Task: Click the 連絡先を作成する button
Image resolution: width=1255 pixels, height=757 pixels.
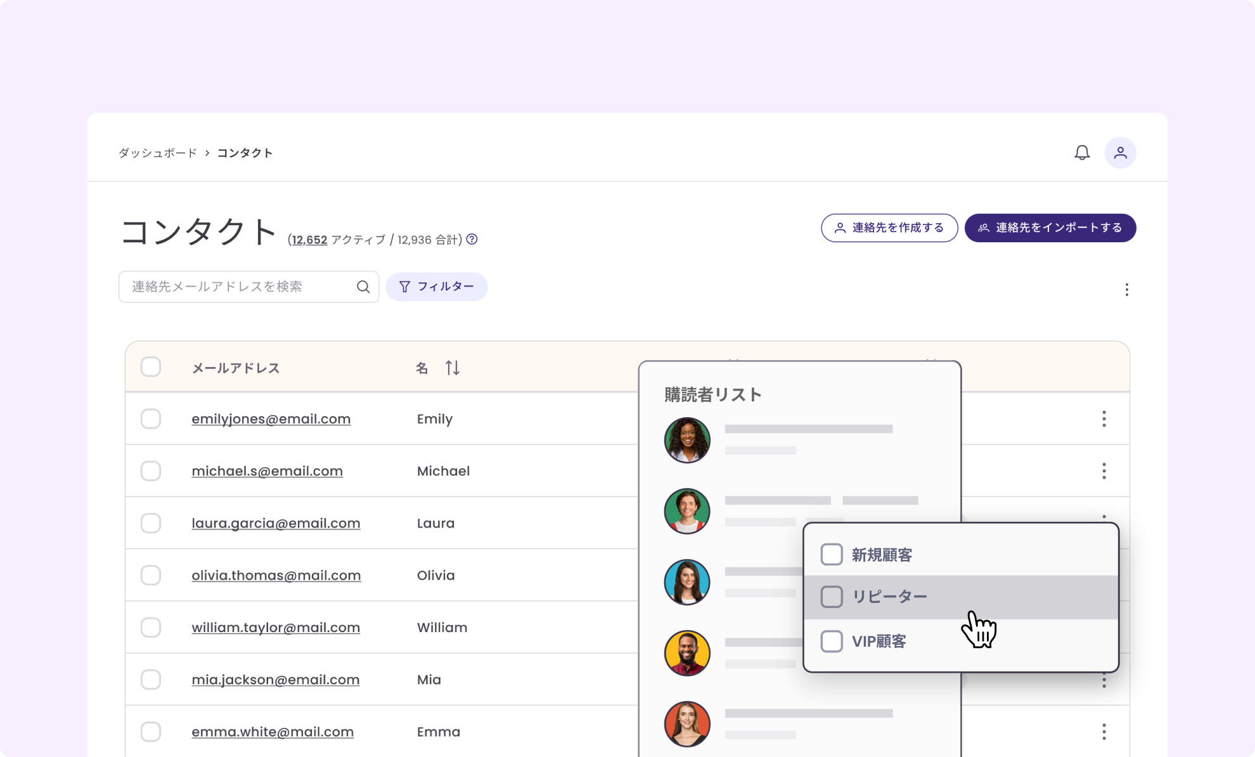Action: pos(889,228)
